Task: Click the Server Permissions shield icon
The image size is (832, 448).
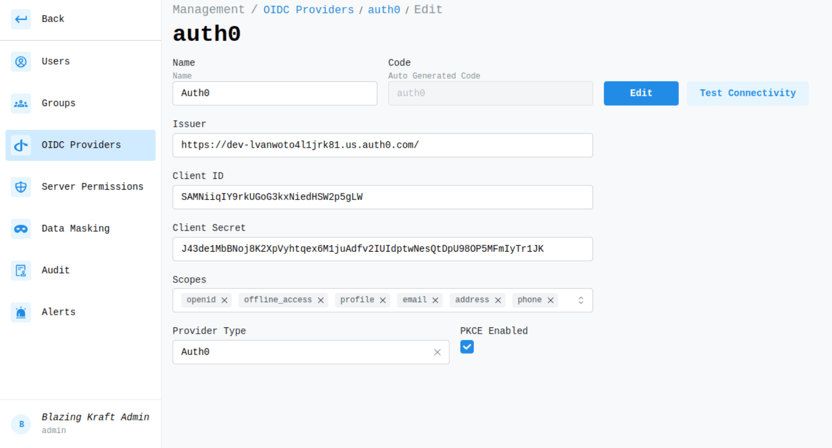Action: click(x=21, y=187)
